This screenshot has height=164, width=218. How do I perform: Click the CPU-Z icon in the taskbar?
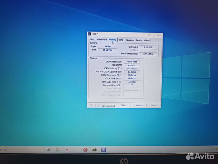tap(104, 150)
